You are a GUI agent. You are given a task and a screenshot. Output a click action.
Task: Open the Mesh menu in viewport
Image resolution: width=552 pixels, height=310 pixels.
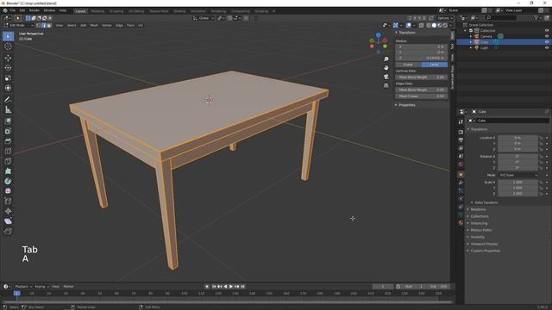click(x=94, y=25)
